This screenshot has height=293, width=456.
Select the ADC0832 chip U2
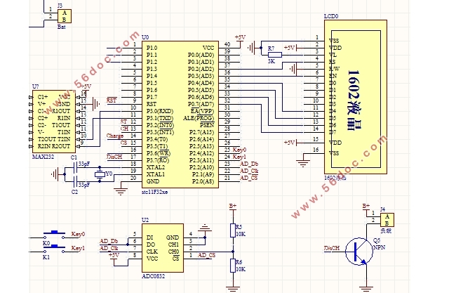click(163, 248)
